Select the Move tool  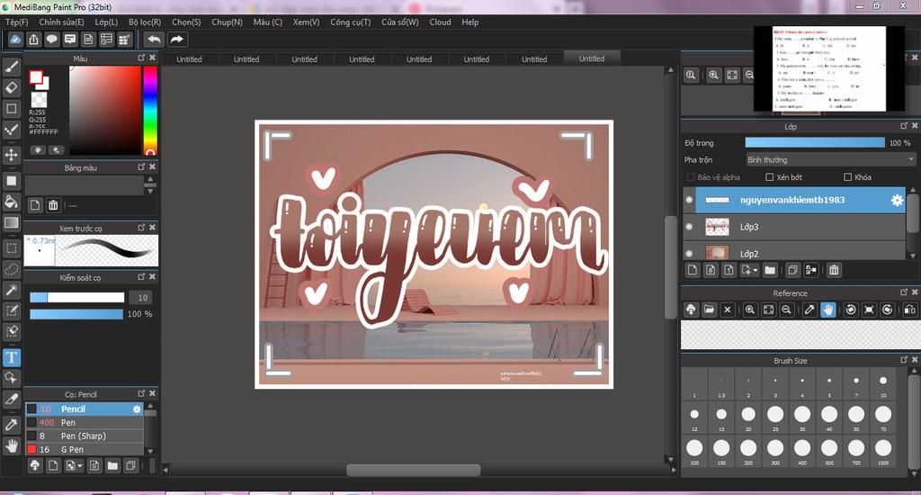(11, 155)
